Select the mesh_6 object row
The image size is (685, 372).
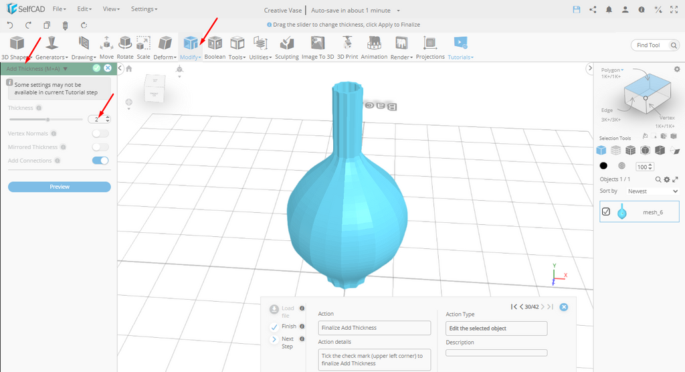click(x=640, y=212)
